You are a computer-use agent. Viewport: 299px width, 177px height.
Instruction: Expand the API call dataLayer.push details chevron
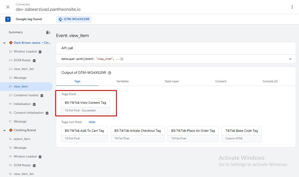[x=290, y=59]
